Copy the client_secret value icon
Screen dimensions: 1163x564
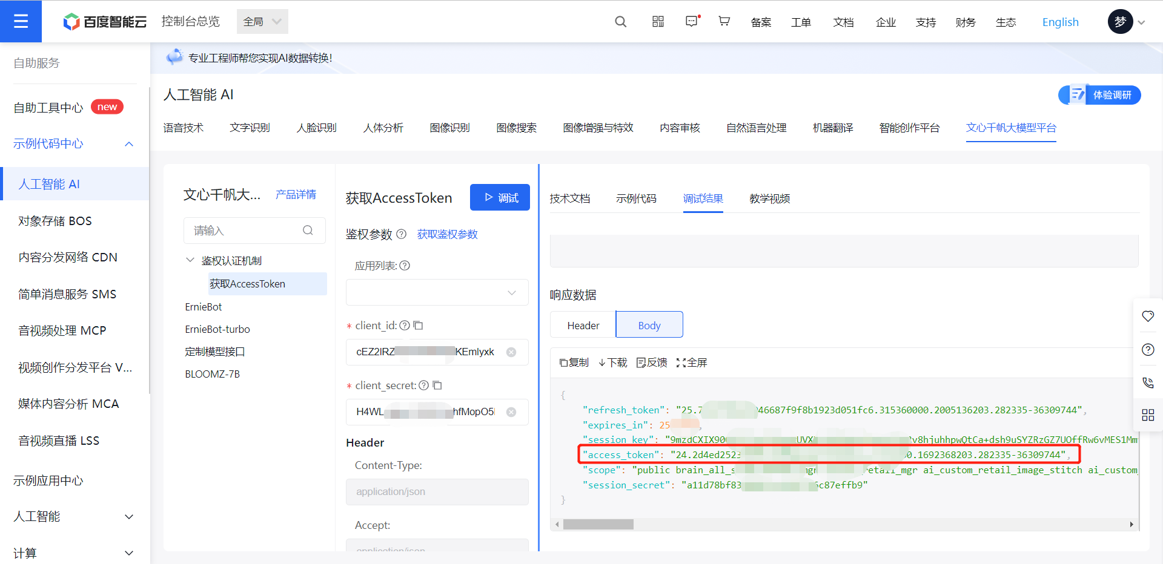click(x=437, y=385)
